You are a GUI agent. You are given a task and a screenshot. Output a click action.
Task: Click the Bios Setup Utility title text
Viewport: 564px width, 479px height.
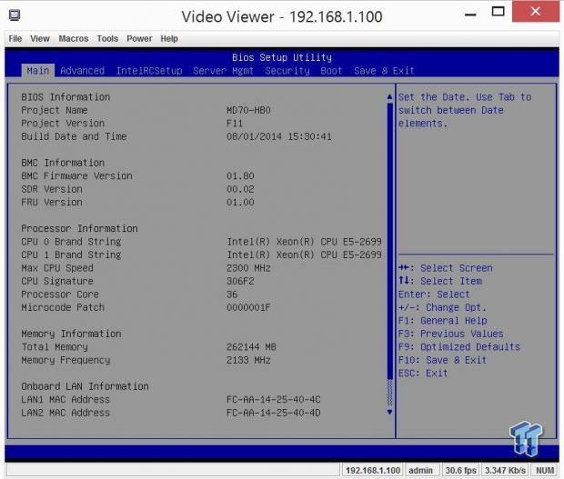pos(282,57)
